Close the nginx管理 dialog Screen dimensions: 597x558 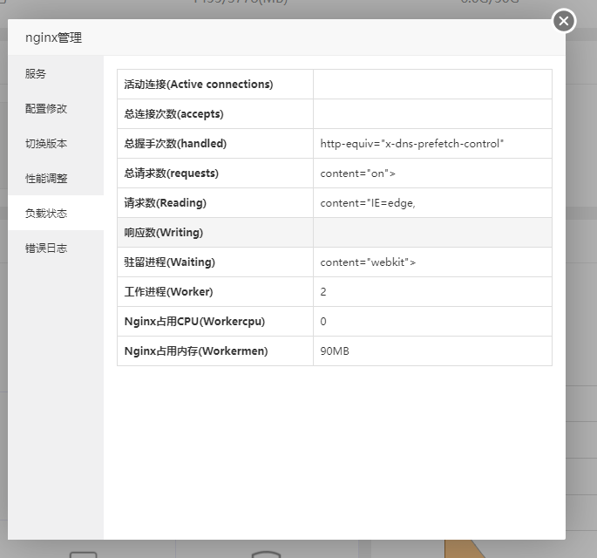pyautogui.click(x=564, y=21)
